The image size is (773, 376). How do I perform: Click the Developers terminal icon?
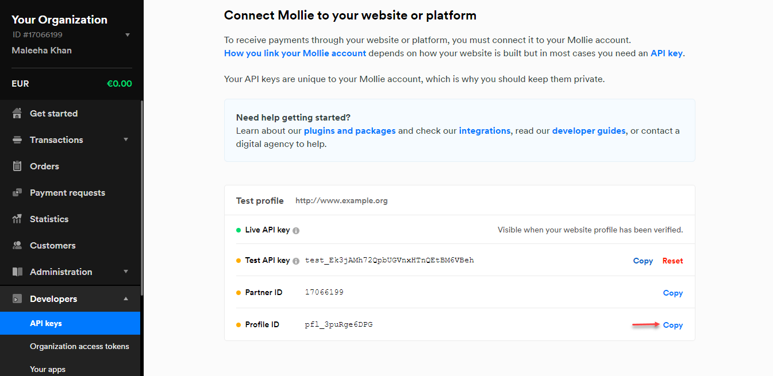click(17, 299)
